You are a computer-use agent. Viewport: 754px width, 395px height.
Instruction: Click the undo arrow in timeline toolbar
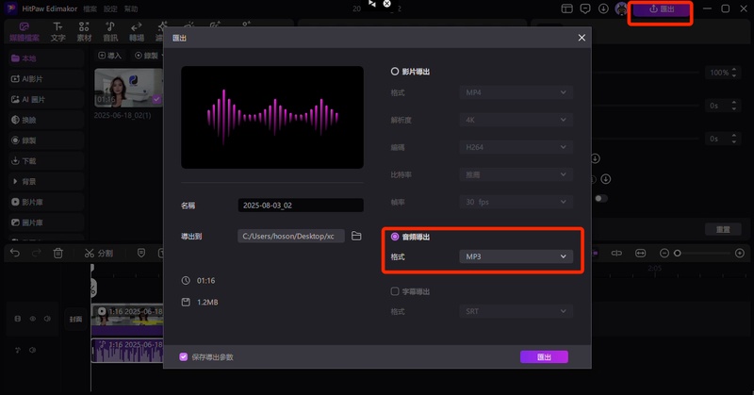tap(14, 254)
